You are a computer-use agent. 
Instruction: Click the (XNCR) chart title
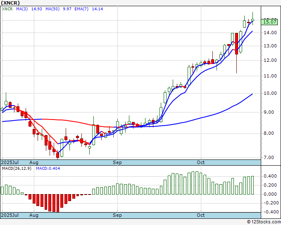click(x=10, y=3)
